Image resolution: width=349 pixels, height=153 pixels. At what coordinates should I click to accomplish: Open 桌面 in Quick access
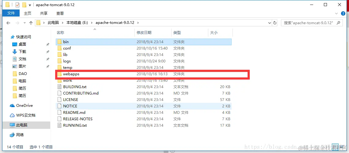pyautogui.click(x=22, y=44)
